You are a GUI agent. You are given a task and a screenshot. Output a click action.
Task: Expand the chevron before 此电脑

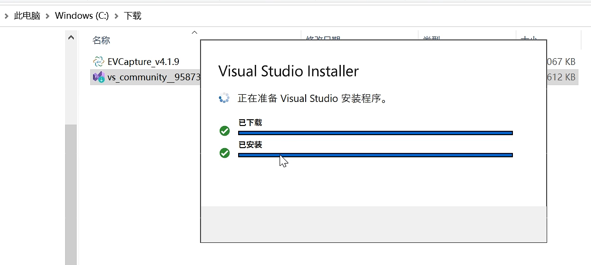point(6,16)
